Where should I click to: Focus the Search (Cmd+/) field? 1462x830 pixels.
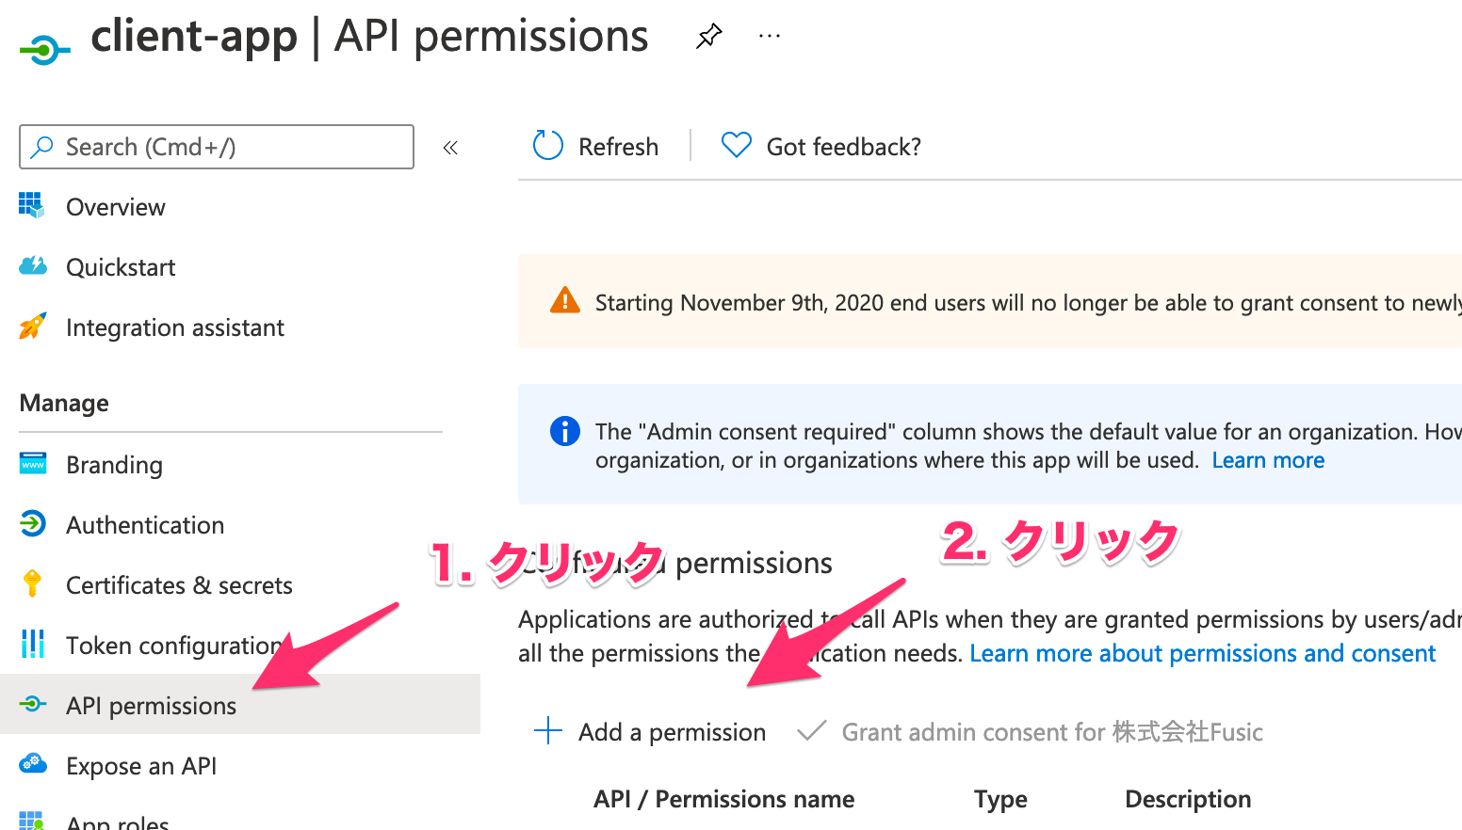point(226,147)
